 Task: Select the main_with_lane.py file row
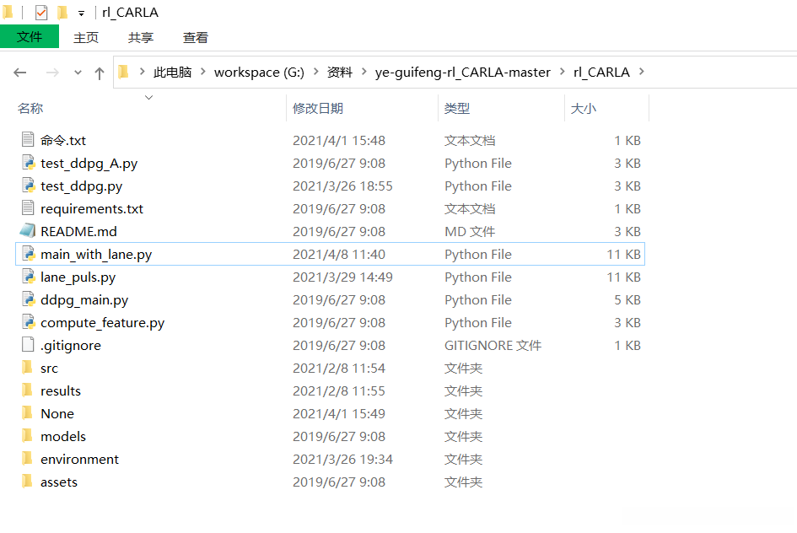[x=96, y=255]
